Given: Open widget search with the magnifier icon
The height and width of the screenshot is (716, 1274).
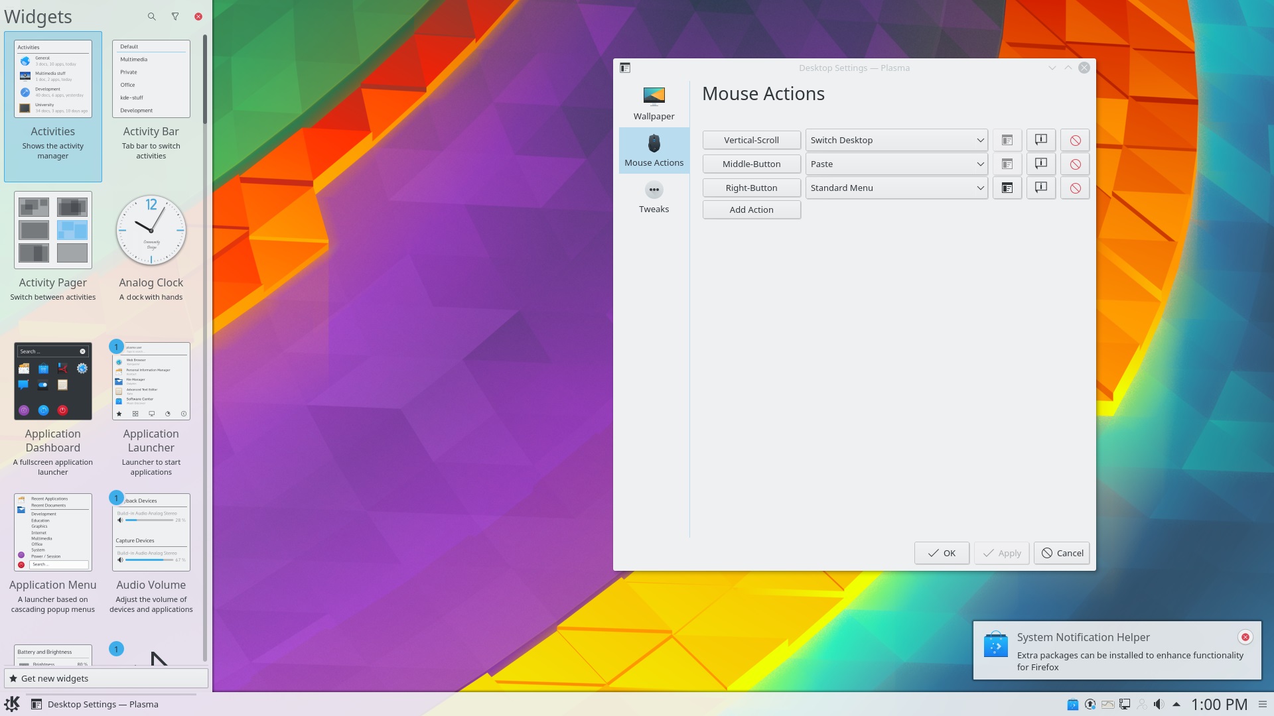Looking at the screenshot, I should [151, 16].
